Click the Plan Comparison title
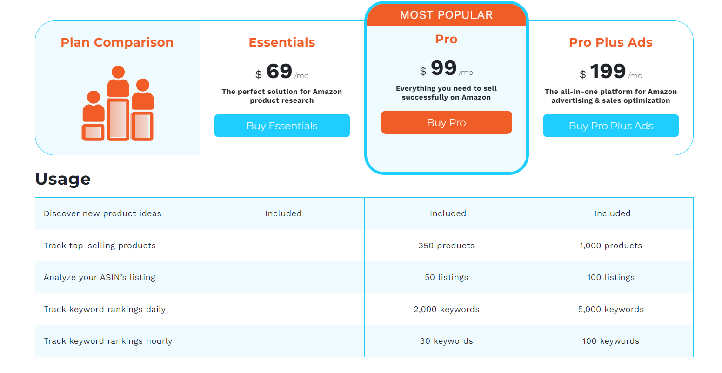This screenshot has height=373, width=722. point(117,42)
